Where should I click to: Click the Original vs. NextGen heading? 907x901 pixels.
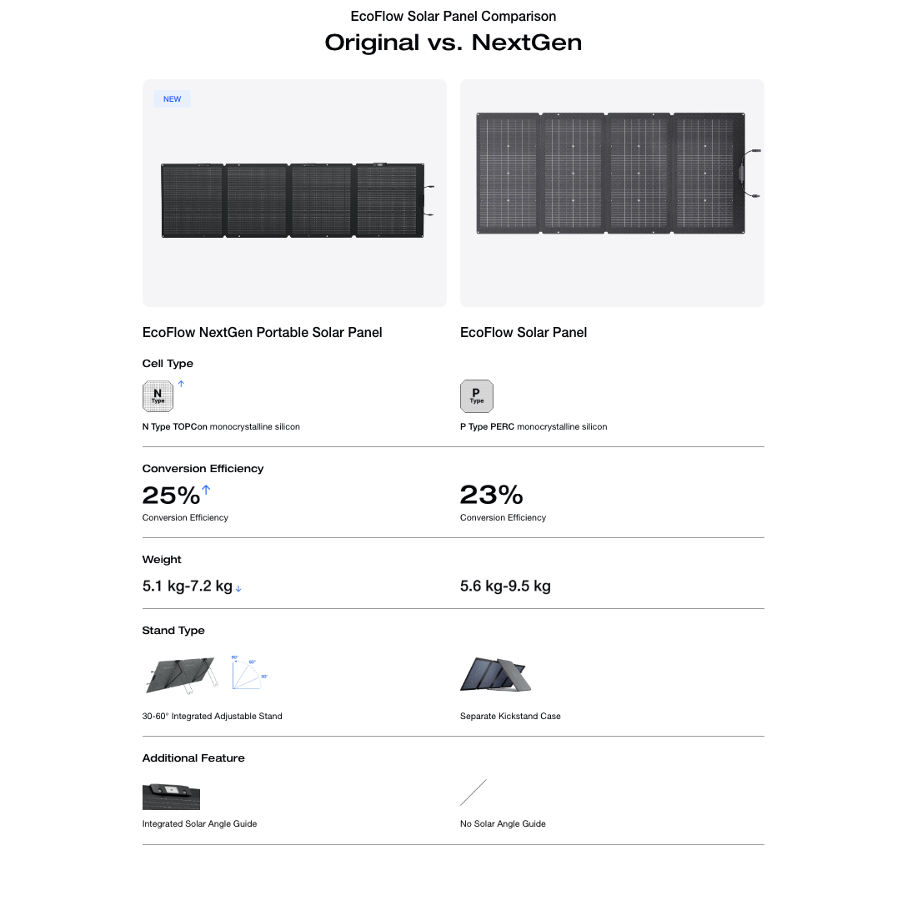point(453,43)
